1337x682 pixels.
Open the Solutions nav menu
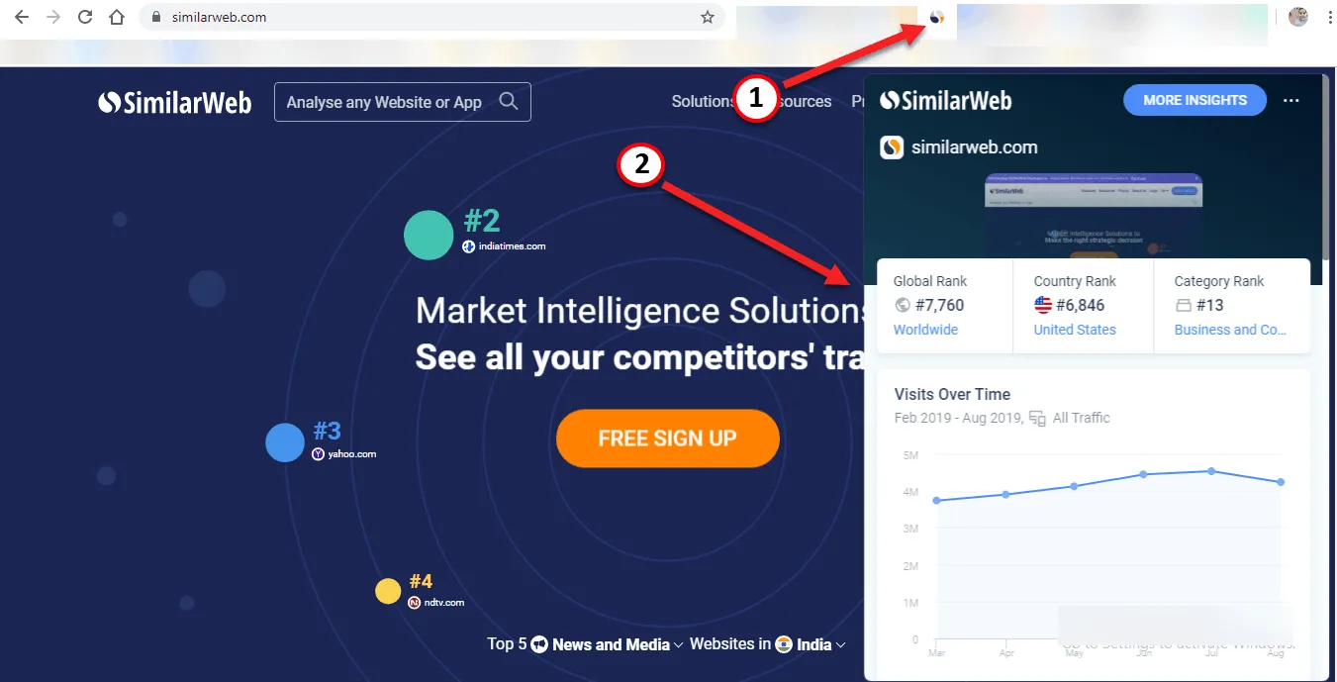703,101
